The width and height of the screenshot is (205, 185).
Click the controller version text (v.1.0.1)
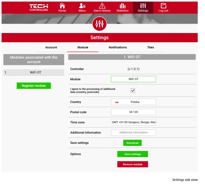tap(133, 69)
